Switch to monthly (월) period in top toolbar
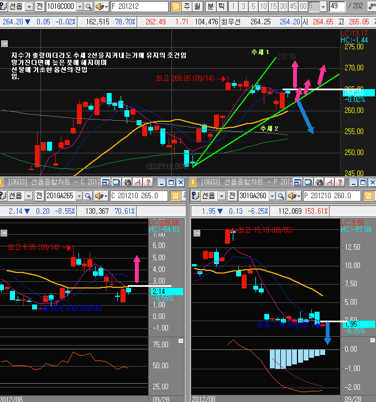Screen dimensions: 376x402 tap(196, 7)
